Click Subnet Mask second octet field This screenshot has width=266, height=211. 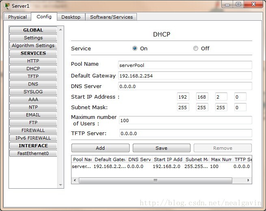[202, 107]
